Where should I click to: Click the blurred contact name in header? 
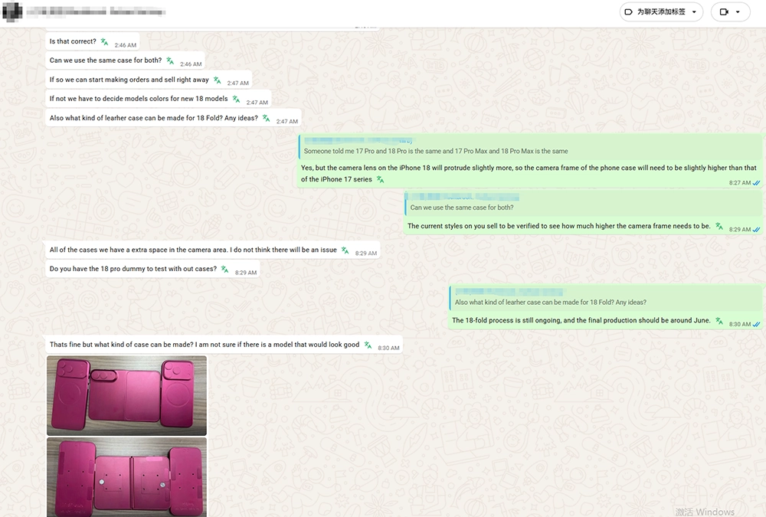pyautogui.click(x=95, y=11)
